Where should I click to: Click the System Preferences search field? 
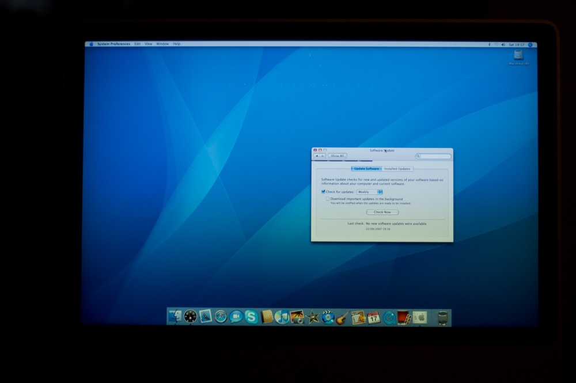tap(434, 157)
